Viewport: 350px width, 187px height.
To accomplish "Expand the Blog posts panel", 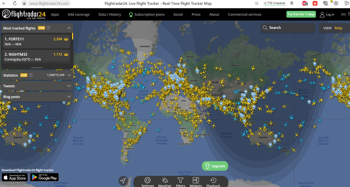I will coord(69,97).
